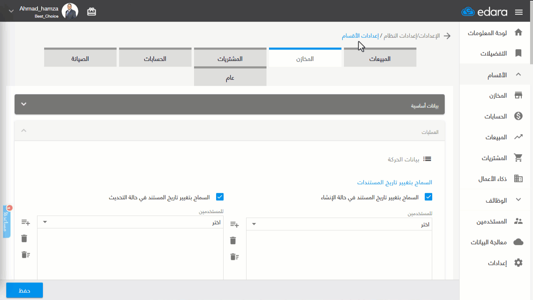Click the حفظ save button

tap(25, 290)
